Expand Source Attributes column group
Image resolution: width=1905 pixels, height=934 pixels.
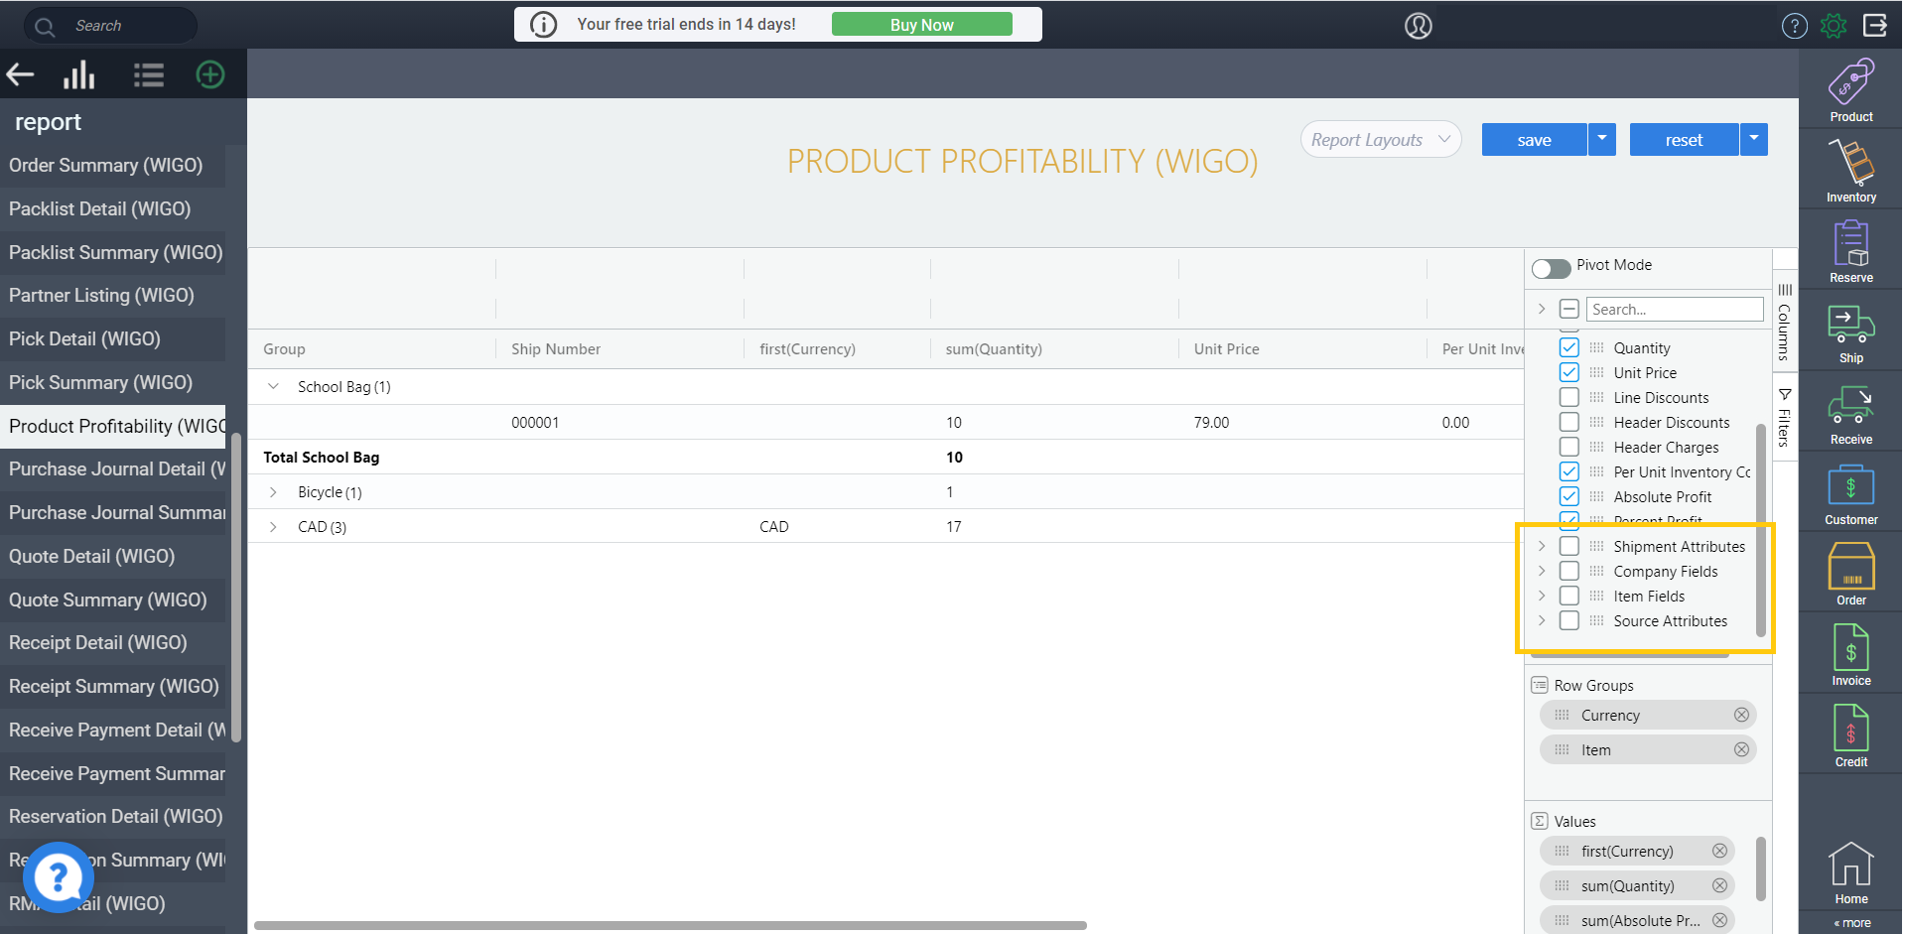1542,620
